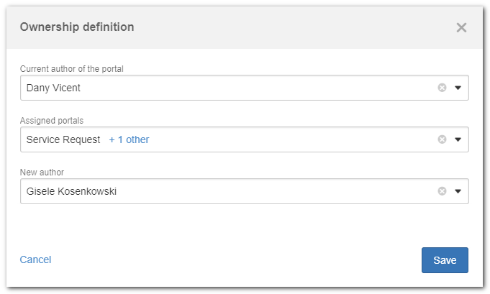Image resolution: width=490 pixels, height=294 pixels.
Task: Clear the Assigned portals selection
Action: tap(442, 139)
